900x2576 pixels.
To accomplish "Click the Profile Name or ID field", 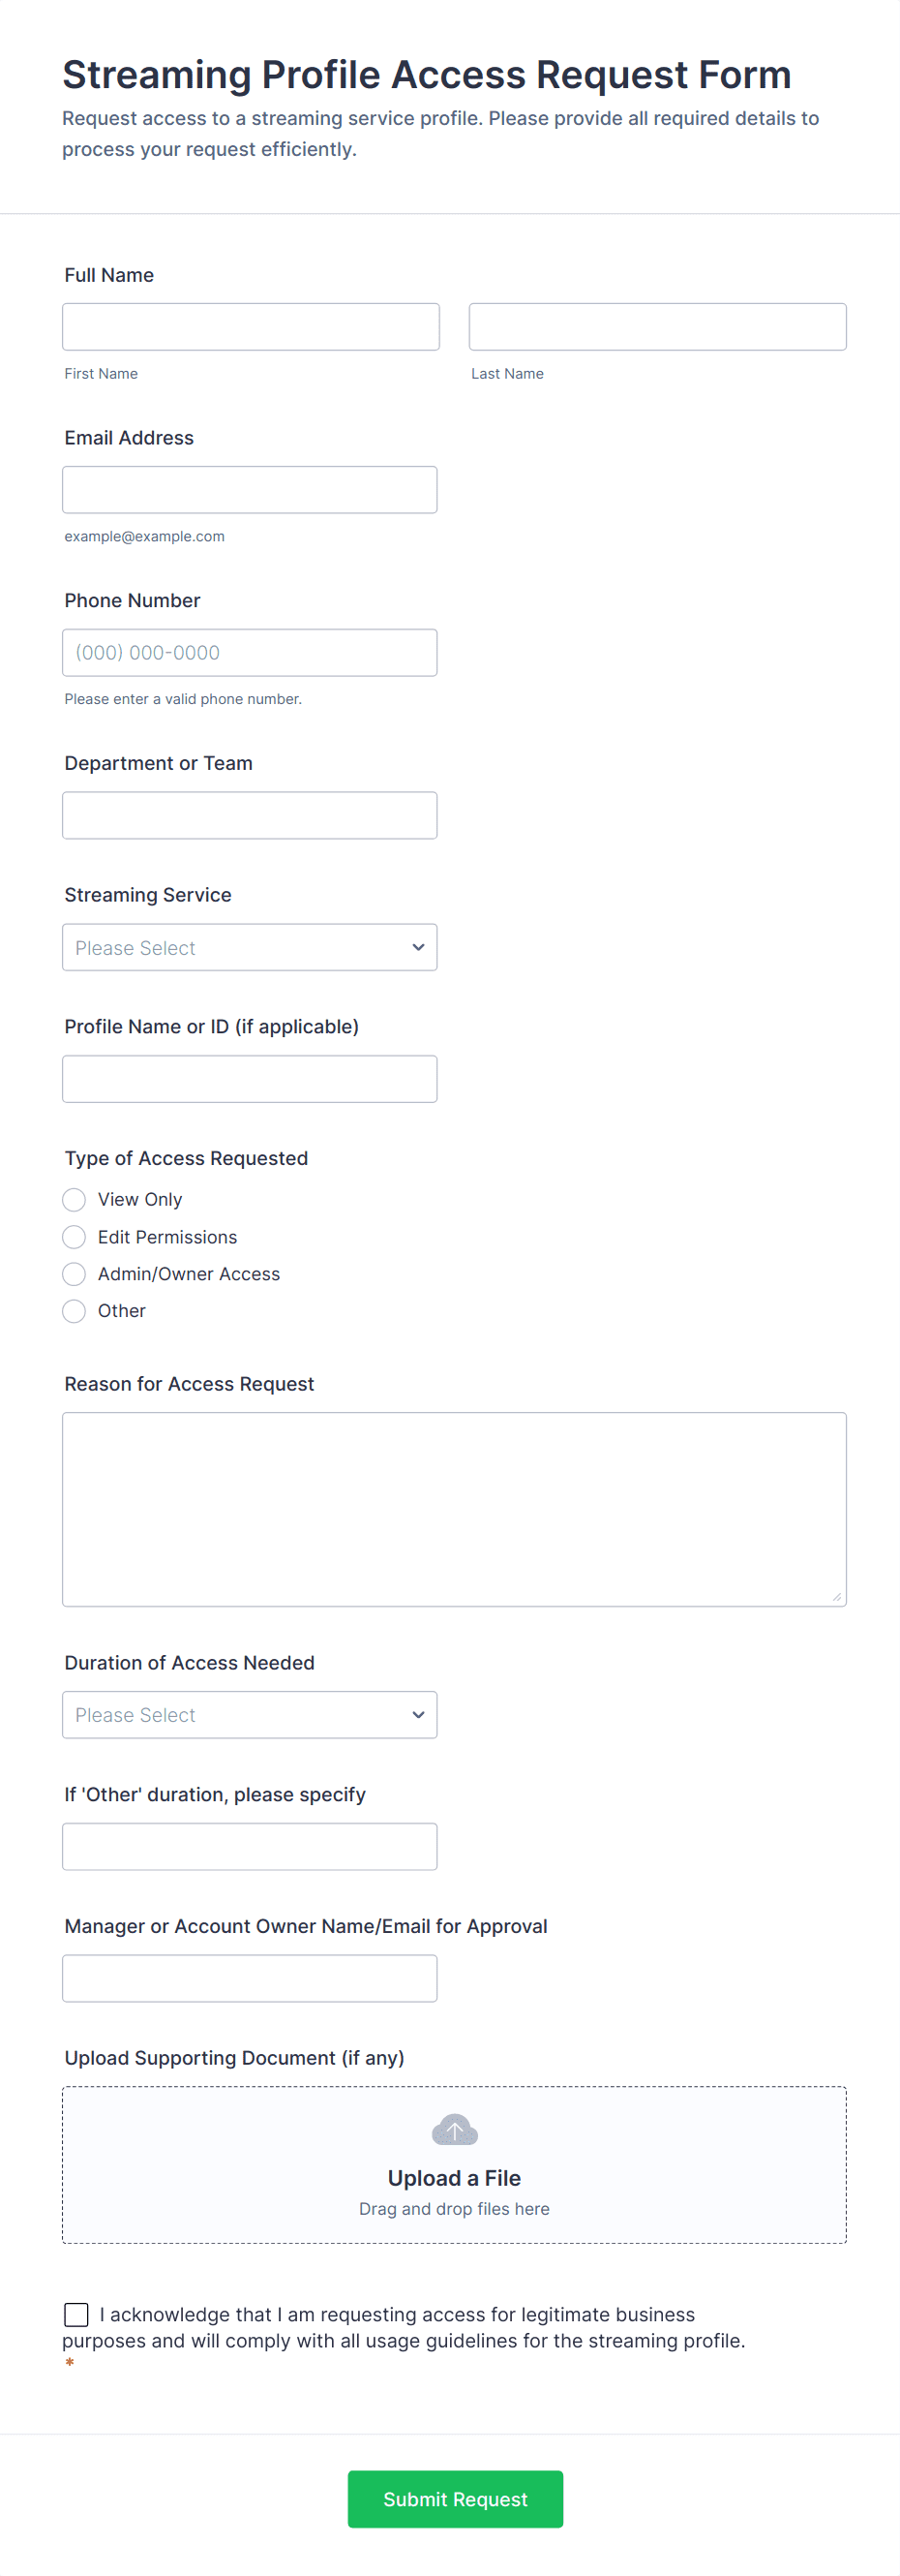I will tap(250, 1079).
